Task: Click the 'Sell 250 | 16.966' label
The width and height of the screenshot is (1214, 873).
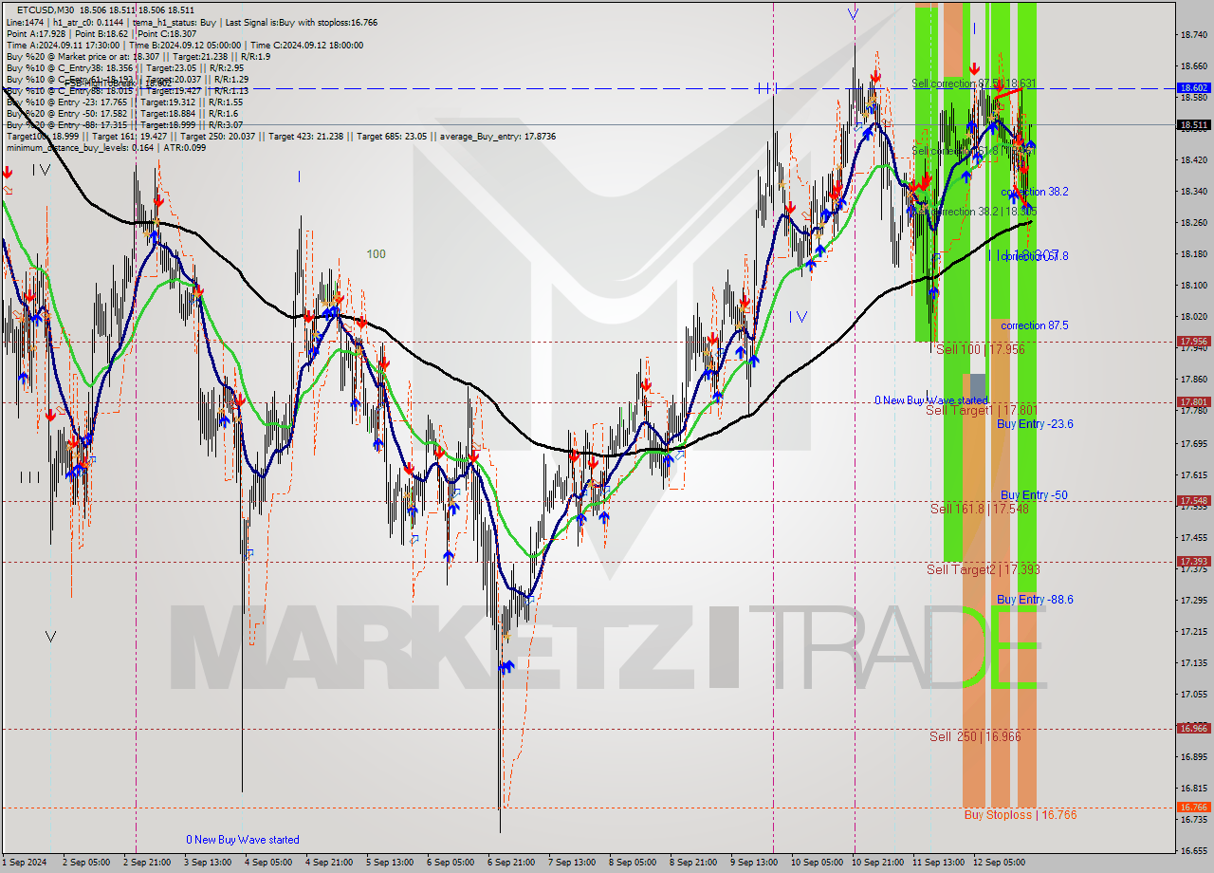Action: [976, 737]
